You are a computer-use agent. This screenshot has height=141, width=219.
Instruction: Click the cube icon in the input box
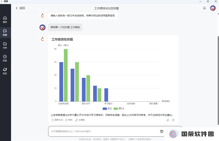162,131
